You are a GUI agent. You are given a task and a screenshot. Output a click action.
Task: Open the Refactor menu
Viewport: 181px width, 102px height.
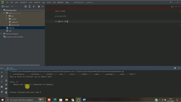37,2
